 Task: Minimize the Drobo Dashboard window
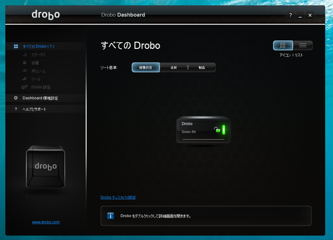pyautogui.click(x=300, y=15)
